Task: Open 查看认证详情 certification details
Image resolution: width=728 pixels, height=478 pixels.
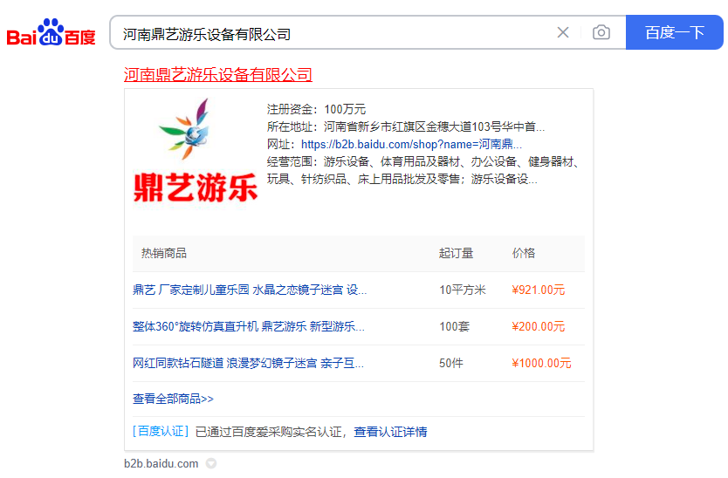Action: tap(390, 432)
